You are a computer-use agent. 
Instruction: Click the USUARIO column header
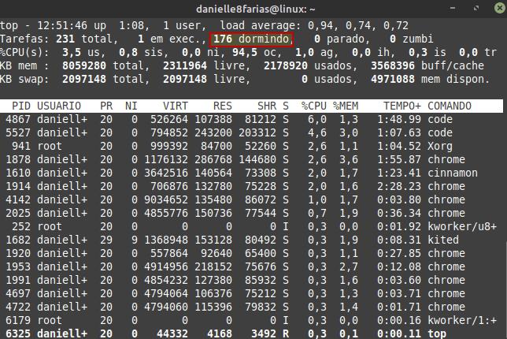(59, 106)
